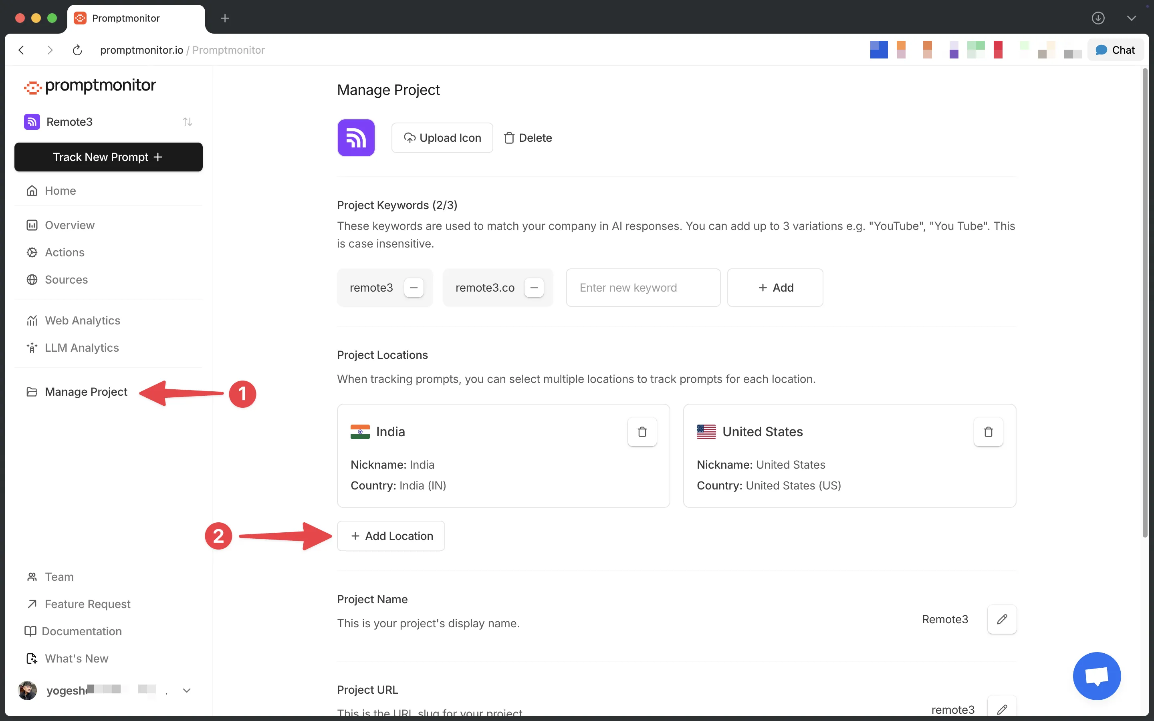Viewport: 1154px width, 721px height.
Task: Reload the page with refresh icon
Action: [77, 50]
